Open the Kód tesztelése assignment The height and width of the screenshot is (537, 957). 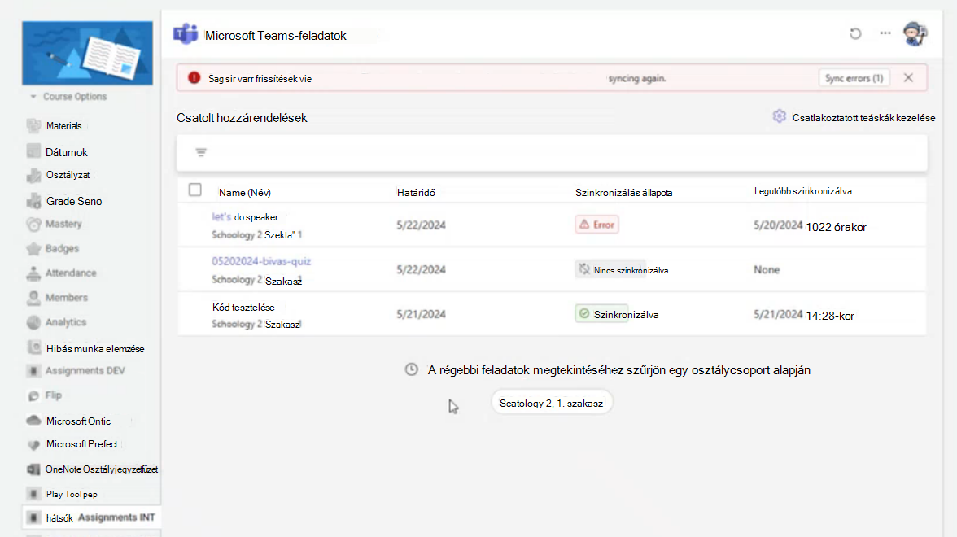pos(243,307)
